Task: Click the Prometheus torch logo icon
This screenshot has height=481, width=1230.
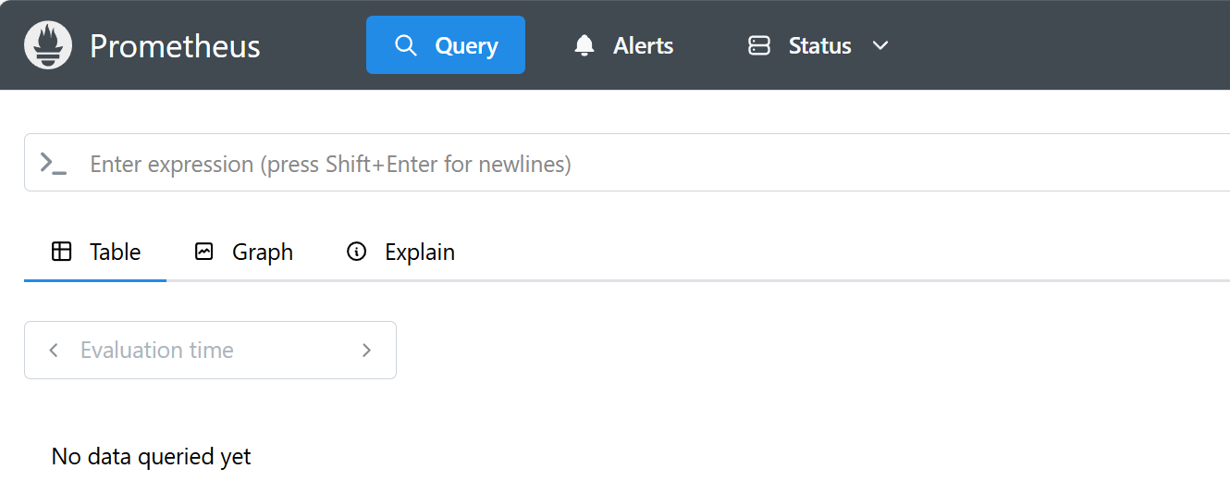Action: (48, 45)
